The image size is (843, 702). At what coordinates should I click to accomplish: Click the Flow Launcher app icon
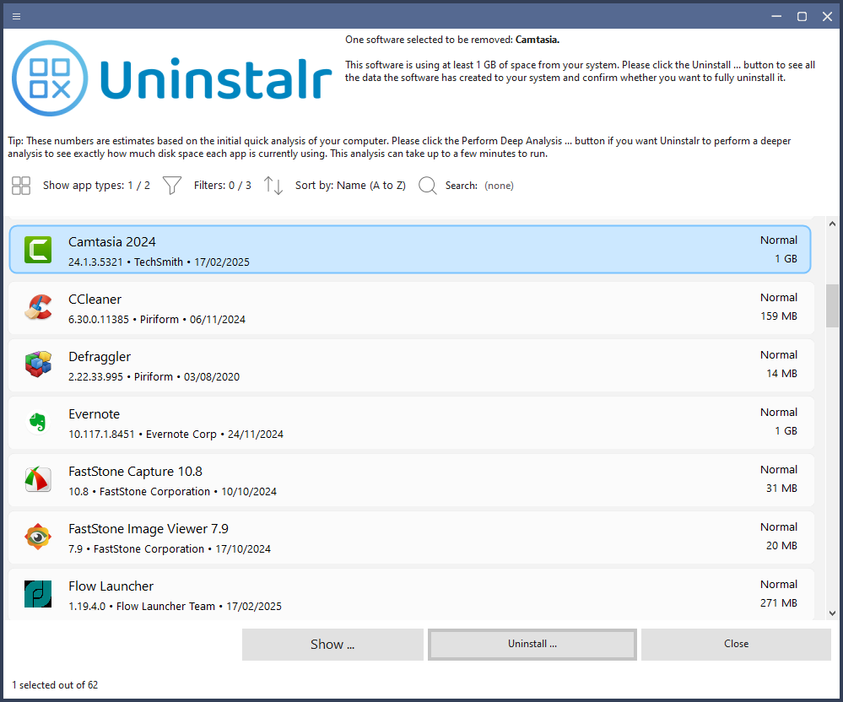pyautogui.click(x=37, y=593)
